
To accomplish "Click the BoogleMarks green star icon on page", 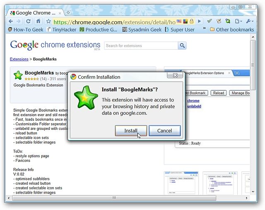I will [18, 75].
